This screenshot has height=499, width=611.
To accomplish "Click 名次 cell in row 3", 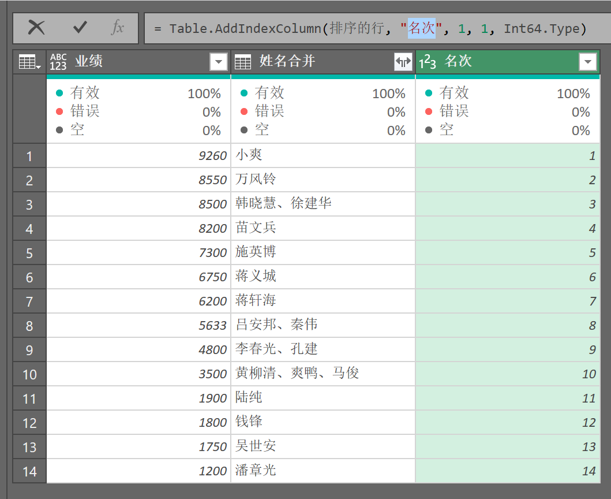I will click(x=508, y=204).
